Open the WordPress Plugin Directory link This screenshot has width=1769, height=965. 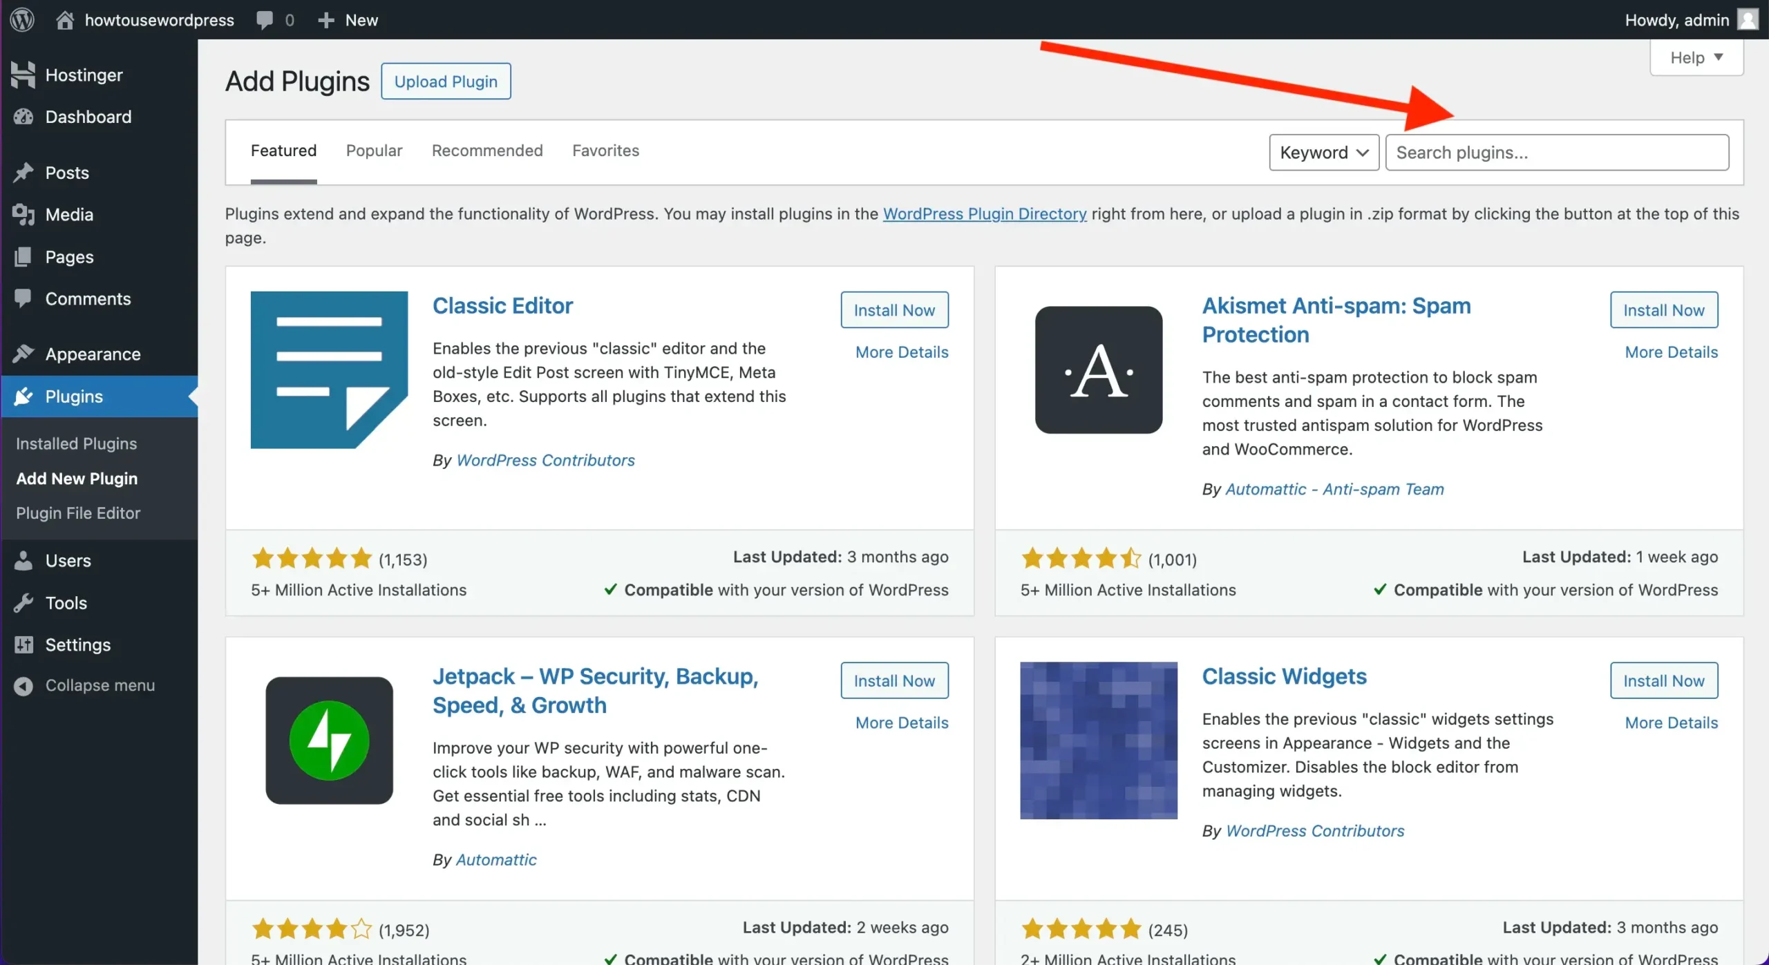pyautogui.click(x=985, y=213)
